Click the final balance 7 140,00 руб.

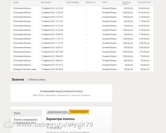144,21
